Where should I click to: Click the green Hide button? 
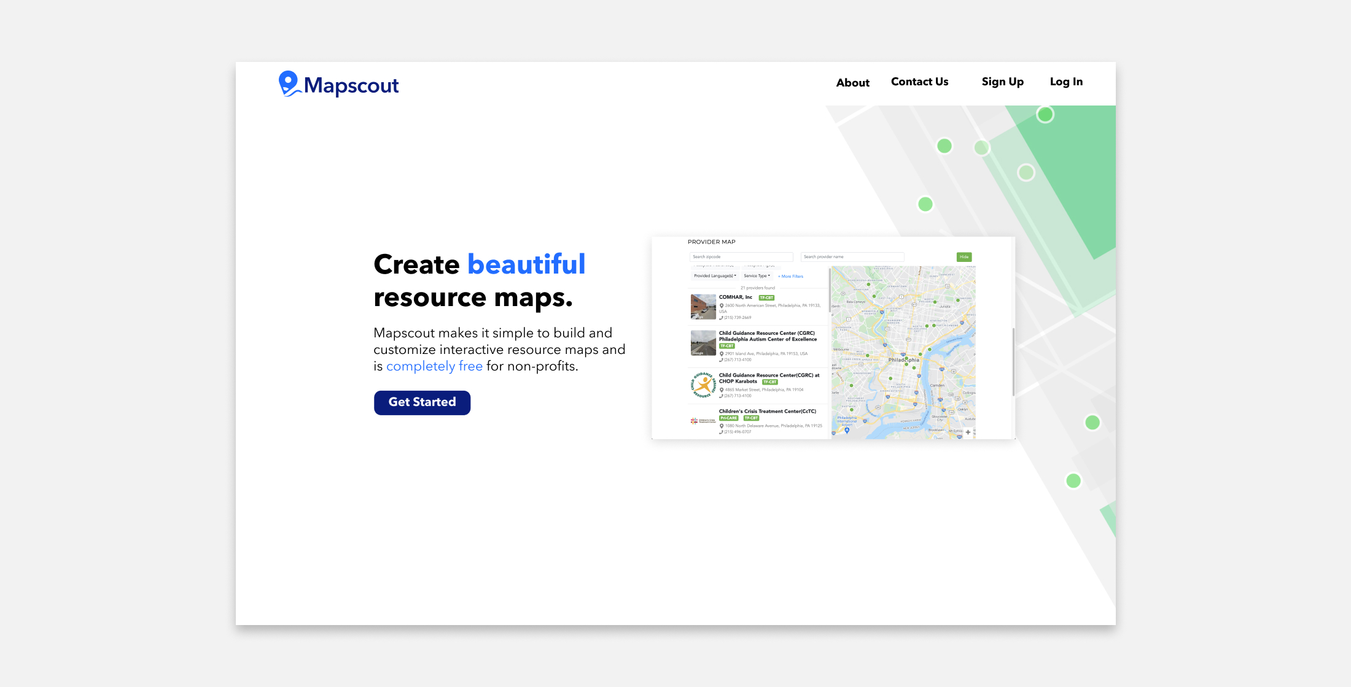point(964,257)
